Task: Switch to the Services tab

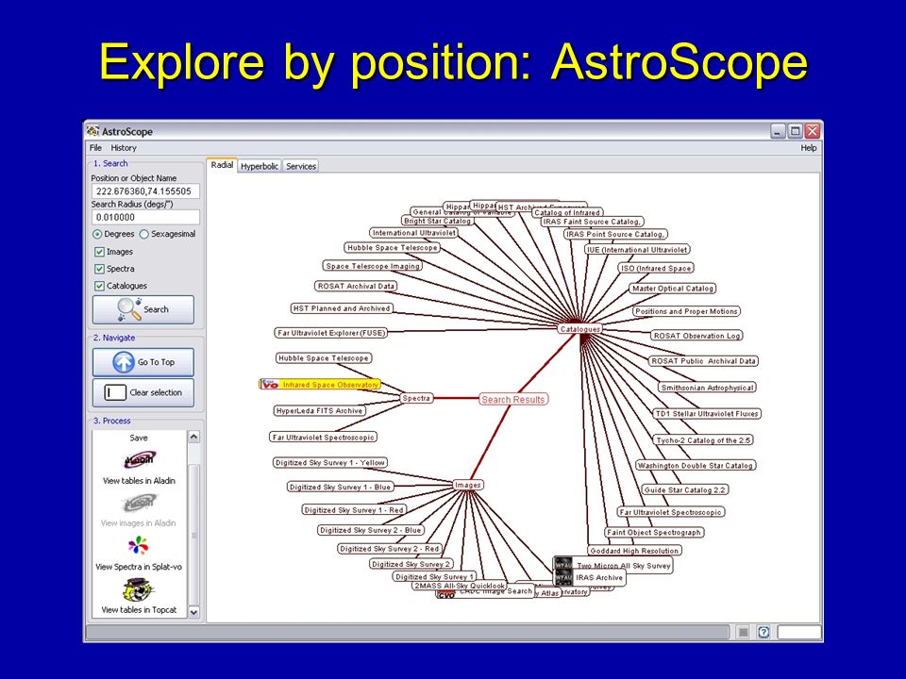Action: click(x=301, y=166)
